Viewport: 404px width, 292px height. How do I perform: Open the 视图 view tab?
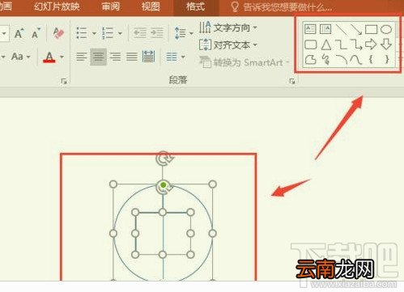click(151, 6)
